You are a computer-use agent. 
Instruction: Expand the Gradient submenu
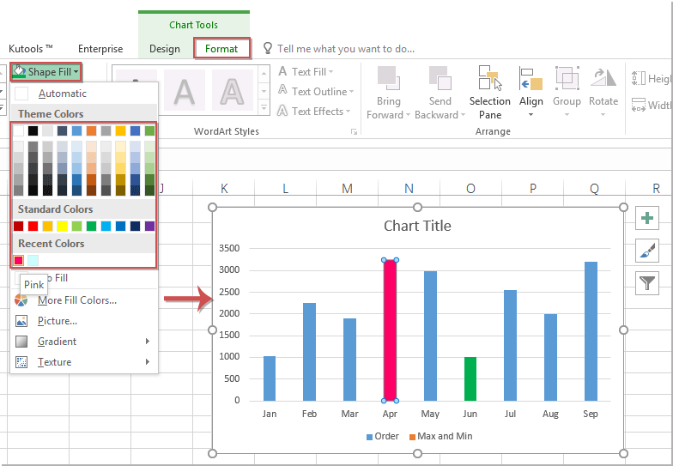click(x=84, y=342)
